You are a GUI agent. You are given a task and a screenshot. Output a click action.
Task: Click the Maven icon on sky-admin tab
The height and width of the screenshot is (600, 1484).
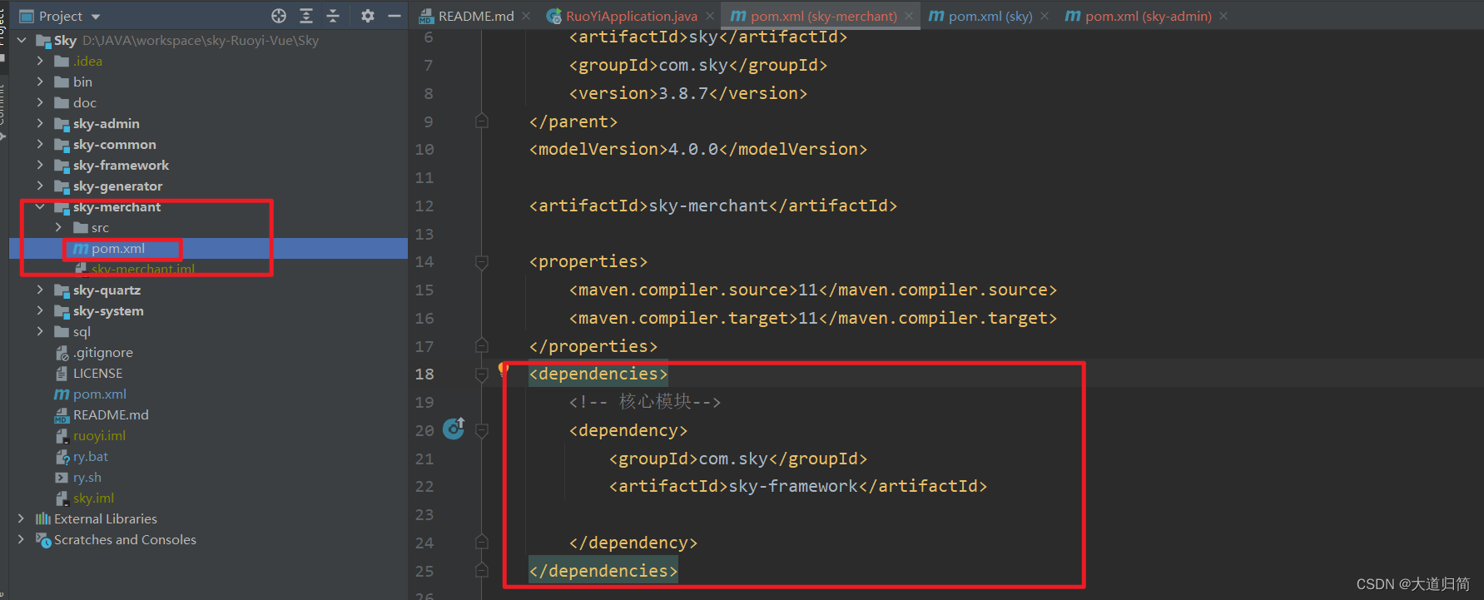point(1074,16)
